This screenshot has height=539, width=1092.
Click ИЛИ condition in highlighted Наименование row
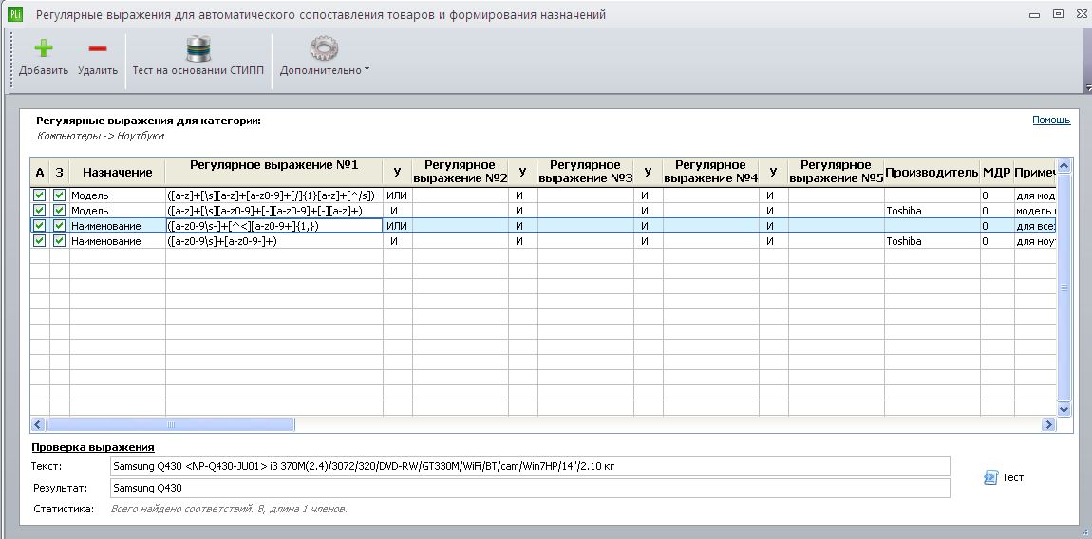coord(397,226)
